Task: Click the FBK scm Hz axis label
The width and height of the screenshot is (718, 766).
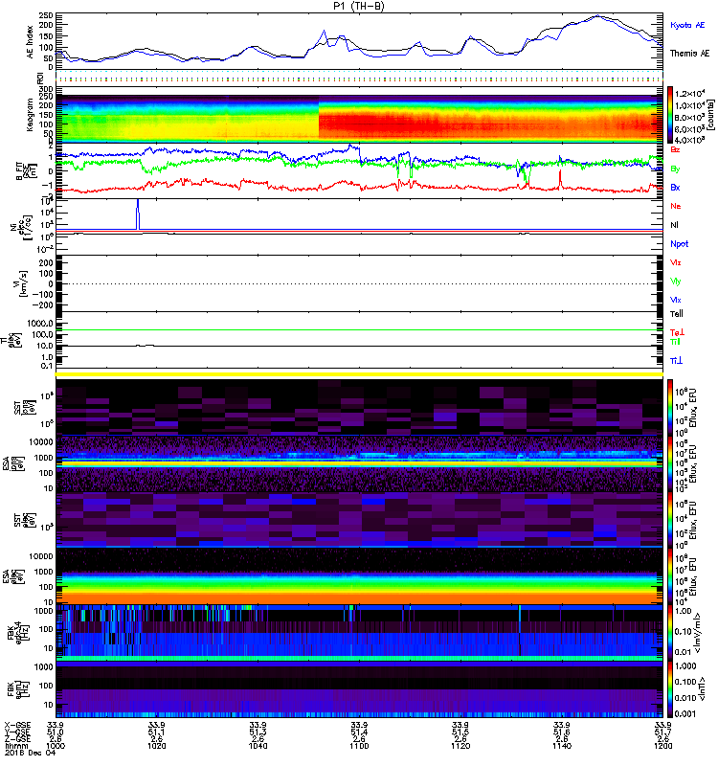Action: pyautogui.click(x=17, y=689)
